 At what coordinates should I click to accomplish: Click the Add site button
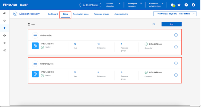tap(171, 24)
